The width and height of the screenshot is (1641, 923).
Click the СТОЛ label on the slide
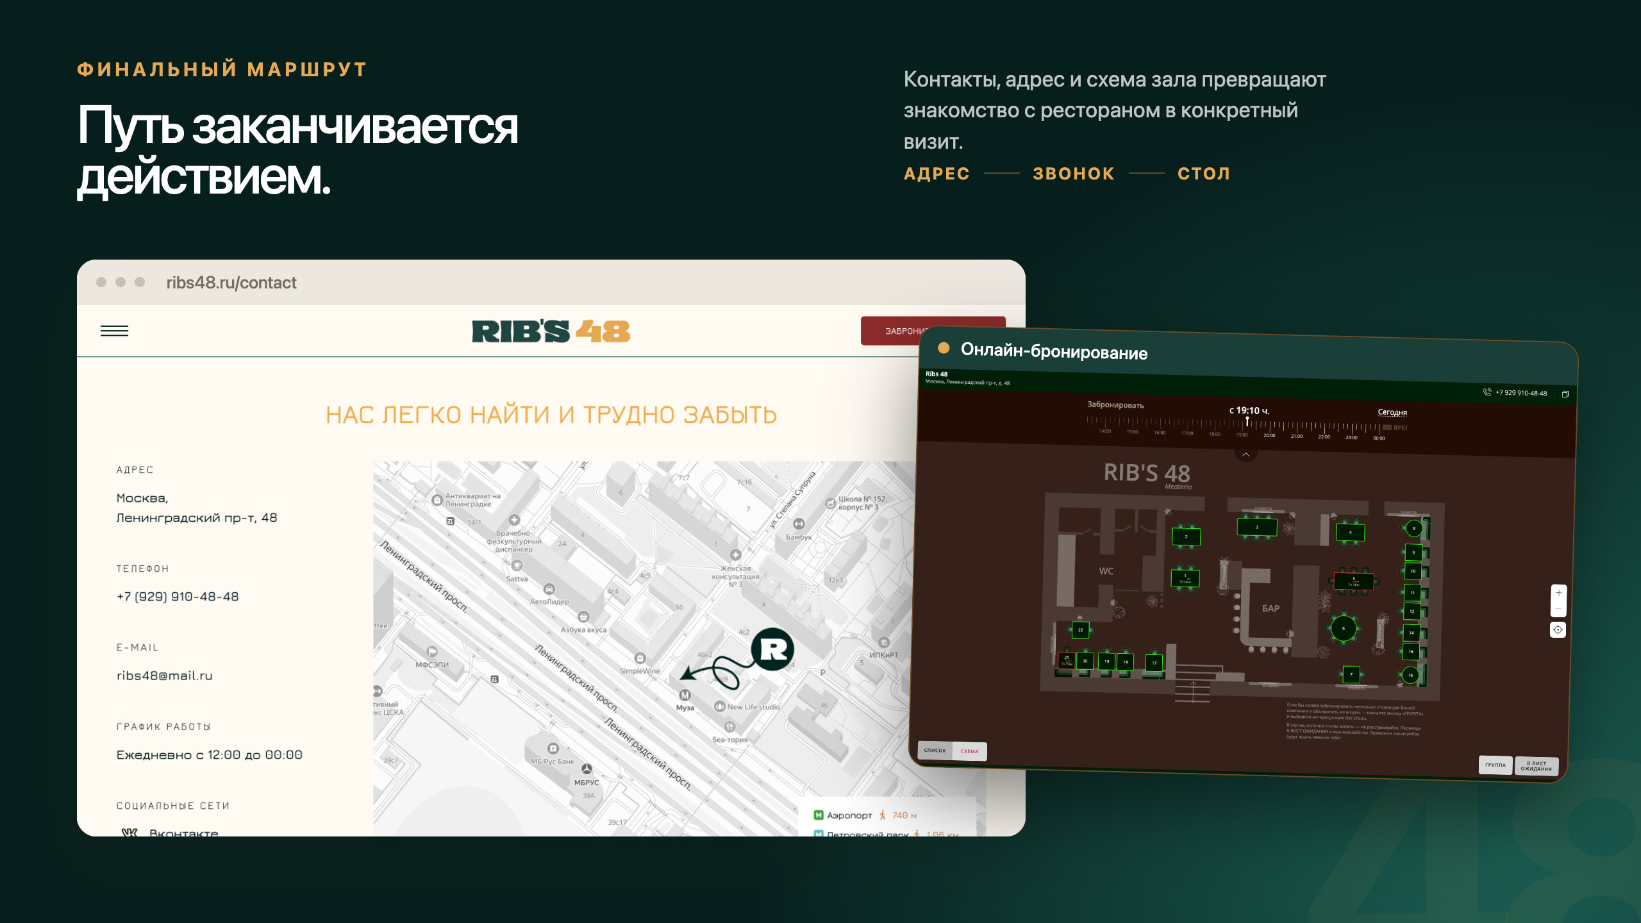click(1204, 174)
